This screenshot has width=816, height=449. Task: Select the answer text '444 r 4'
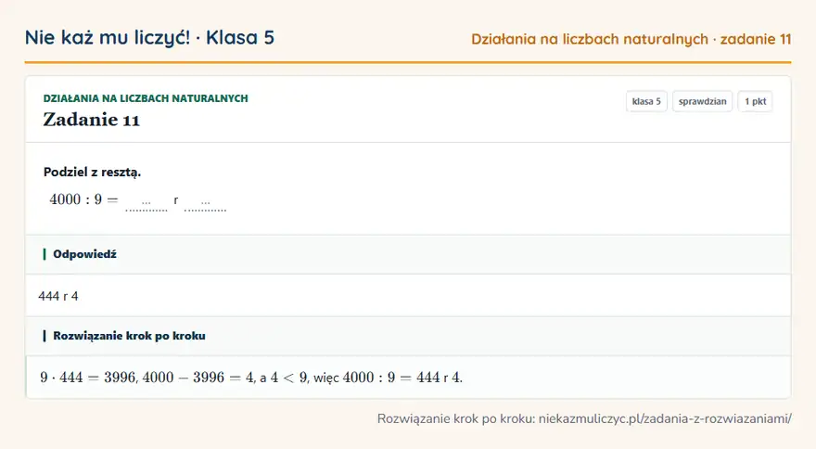(x=58, y=296)
